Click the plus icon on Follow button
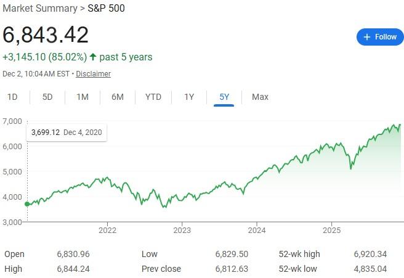This screenshot has width=404, height=278. [367, 37]
